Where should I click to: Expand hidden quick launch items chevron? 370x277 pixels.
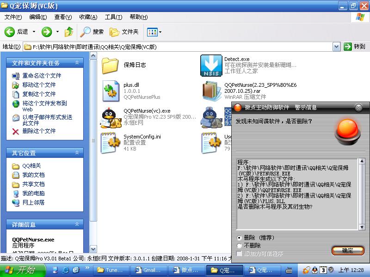click(87, 268)
